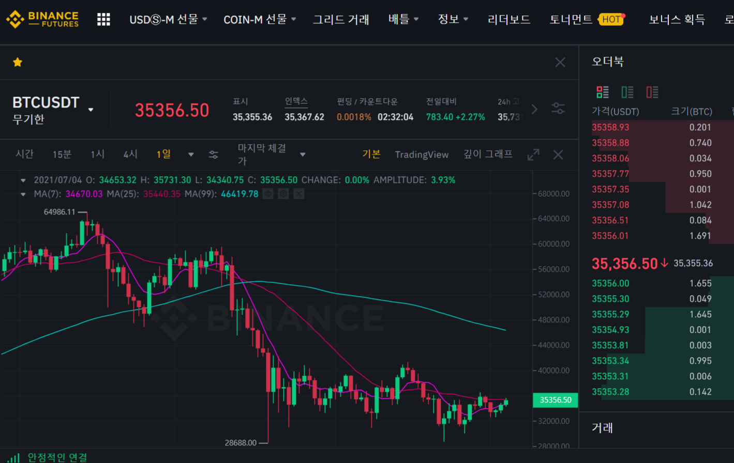Select bid price 35353.31 in order book
The image size is (734, 463).
(x=610, y=376)
